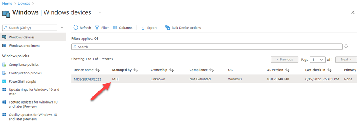
Task: Open Quality updates for Windows 10 and later
Action: 33,117
